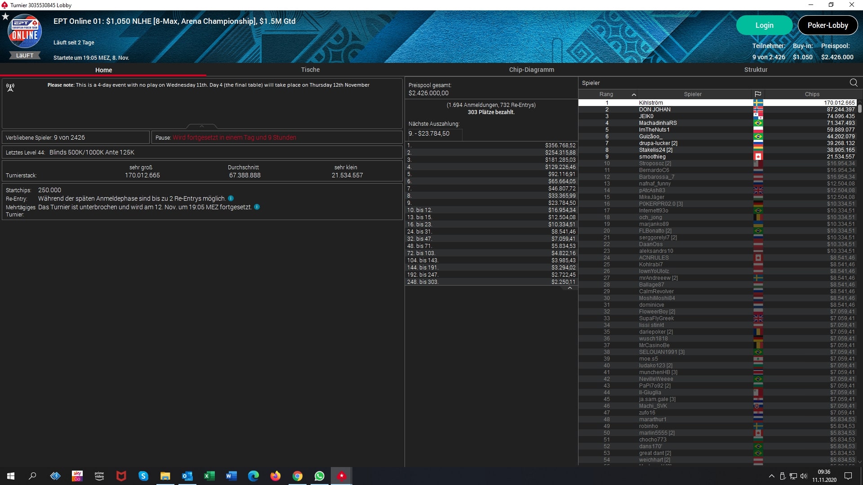The image size is (863, 485).
Task: Switch to the Tische tab
Action: point(310,70)
